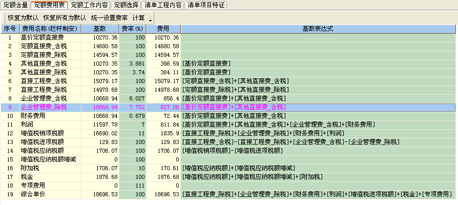Expand the toolbar overflow dropdown arrow
The height and width of the screenshot is (205, 458).
click(x=150, y=19)
